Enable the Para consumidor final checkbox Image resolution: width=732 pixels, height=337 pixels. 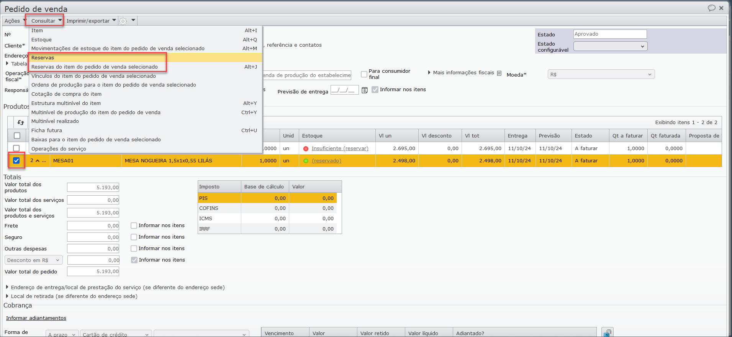[364, 74]
